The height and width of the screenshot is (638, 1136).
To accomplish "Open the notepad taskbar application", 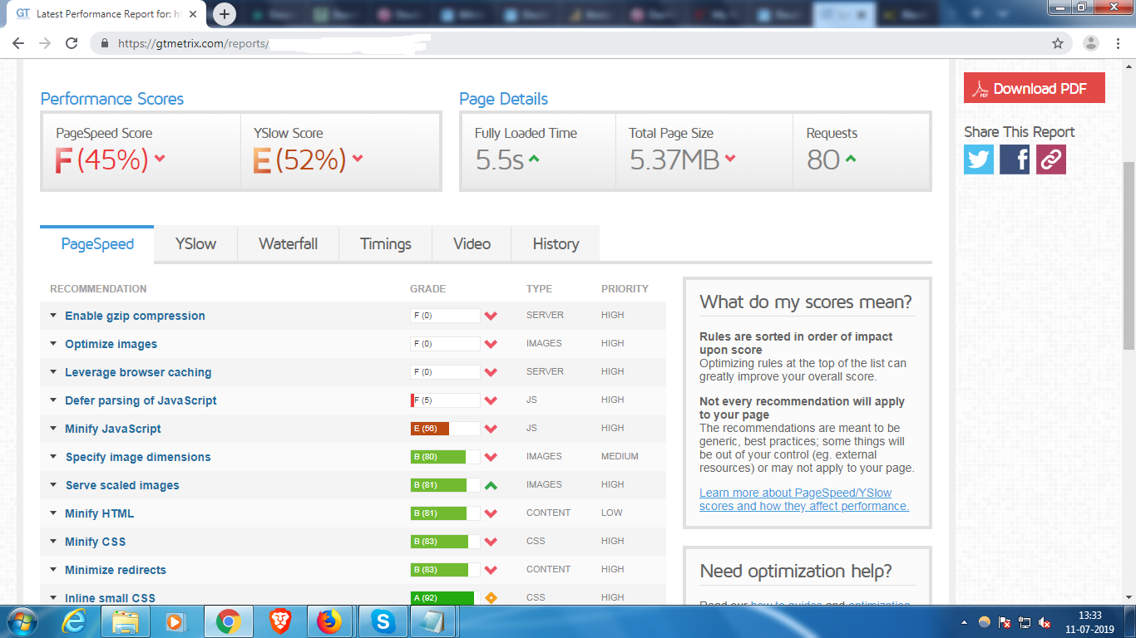I will [432, 621].
